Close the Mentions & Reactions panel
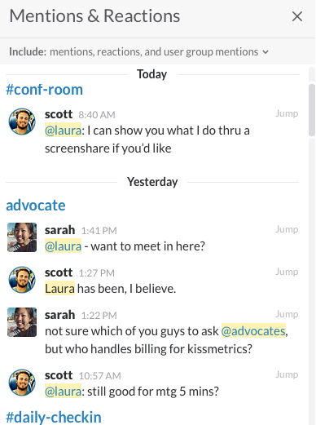 297,16
